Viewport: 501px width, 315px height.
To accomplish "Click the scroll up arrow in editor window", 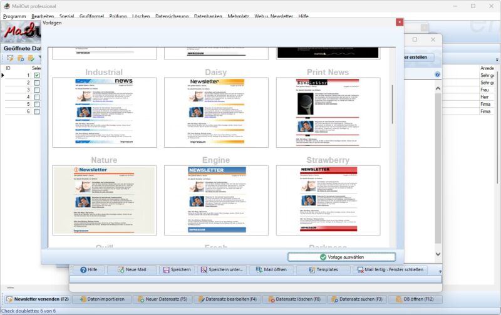I will 438,88.
